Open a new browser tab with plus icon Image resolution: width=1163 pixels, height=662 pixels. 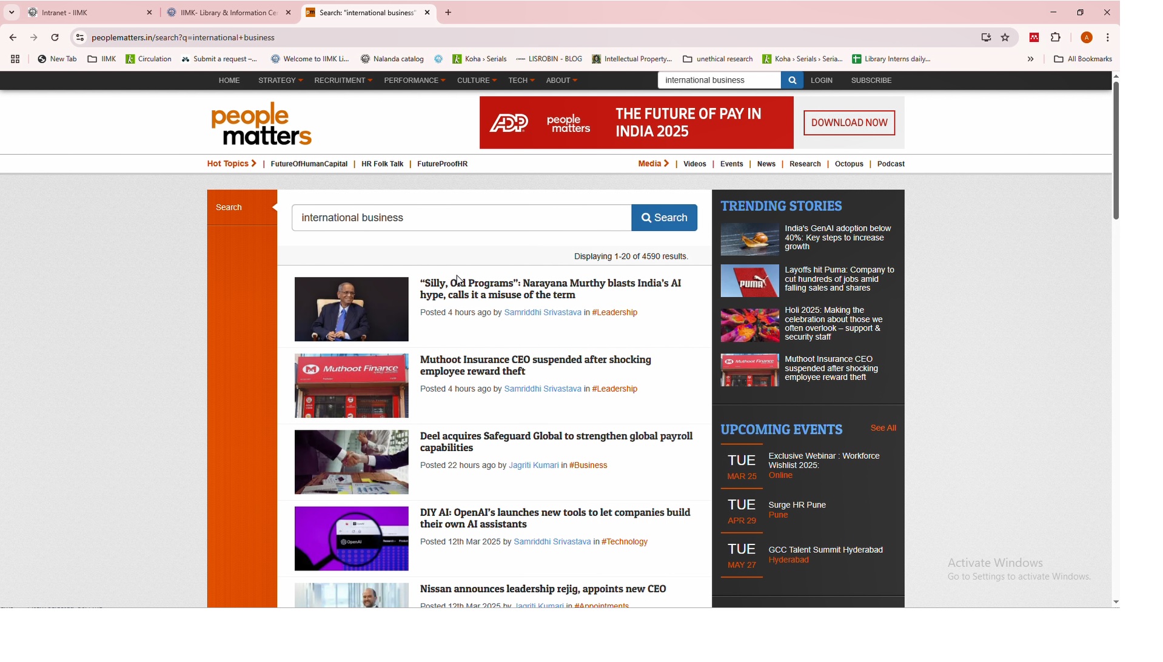click(449, 13)
